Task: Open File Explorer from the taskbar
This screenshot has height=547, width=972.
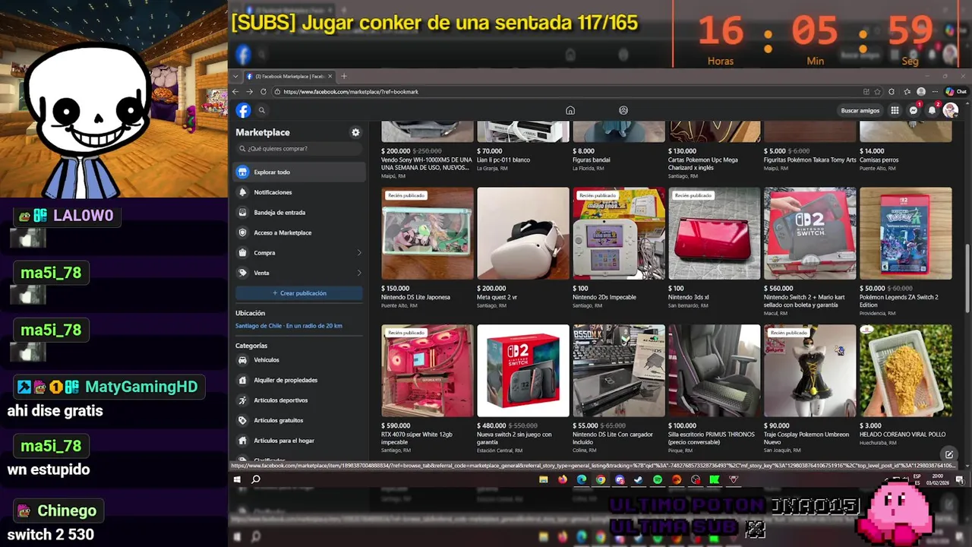Action: [x=544, y=479]
